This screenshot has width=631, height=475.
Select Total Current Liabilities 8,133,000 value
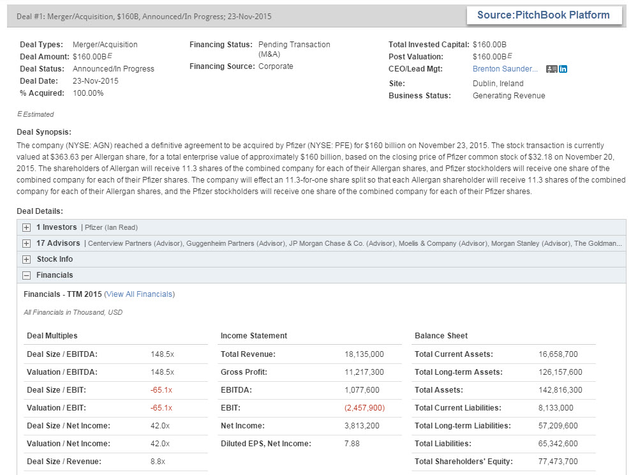(556, 408)
